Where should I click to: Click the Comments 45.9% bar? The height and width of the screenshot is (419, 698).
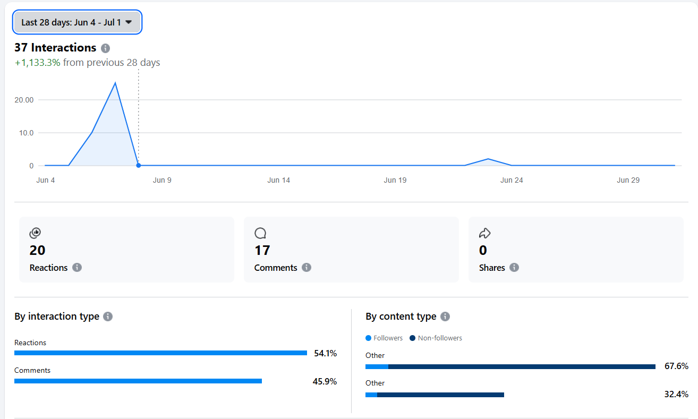[x=138, y=381]
